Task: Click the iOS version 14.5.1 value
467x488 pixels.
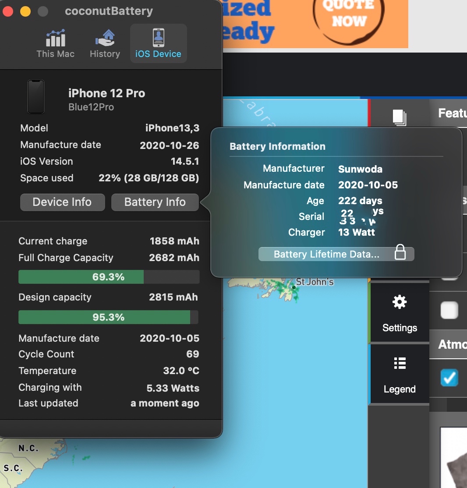Action: coord(185,161)
